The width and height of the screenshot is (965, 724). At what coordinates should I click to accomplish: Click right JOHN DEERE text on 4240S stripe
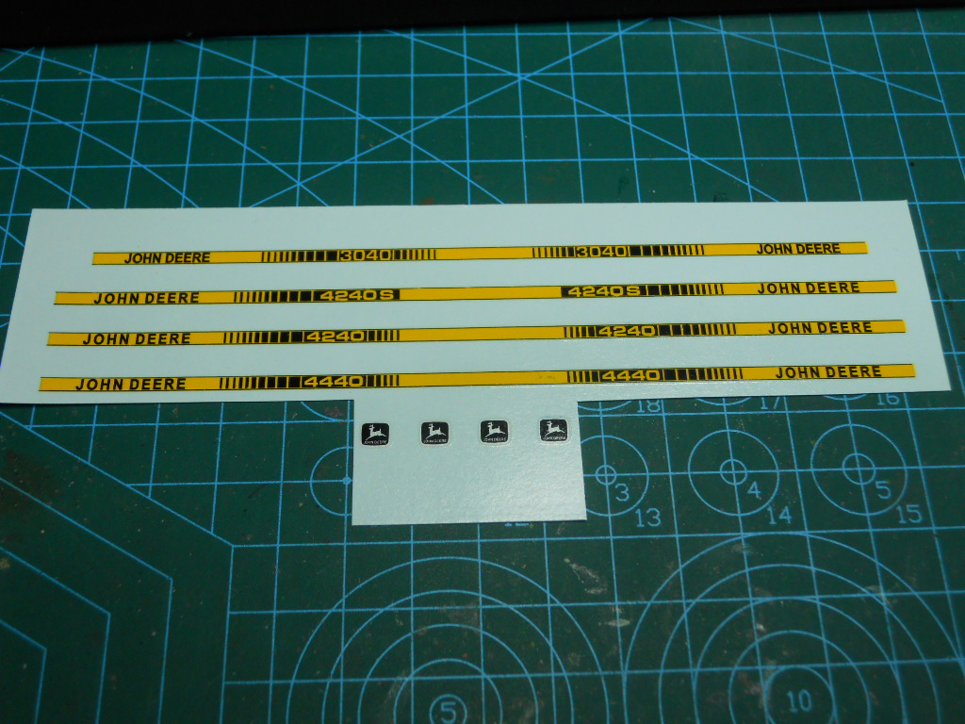[809, 288]
